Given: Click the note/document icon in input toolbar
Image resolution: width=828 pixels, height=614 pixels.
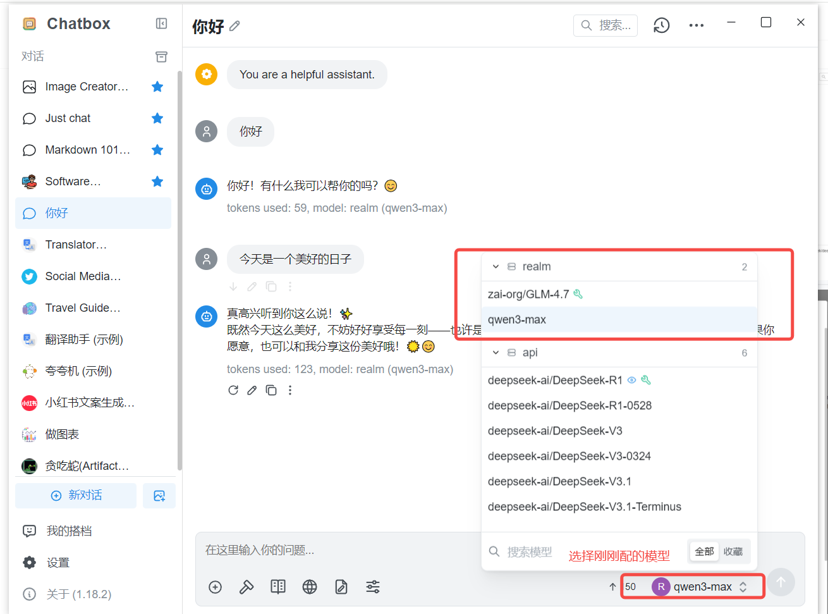Looking at the screenshot, I should click(341, 587).
